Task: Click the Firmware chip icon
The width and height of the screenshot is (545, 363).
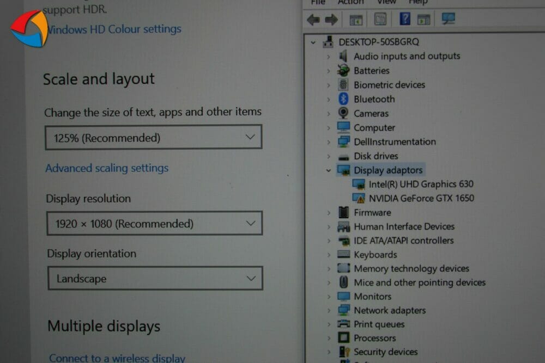Action: click(x=343, y=212)
